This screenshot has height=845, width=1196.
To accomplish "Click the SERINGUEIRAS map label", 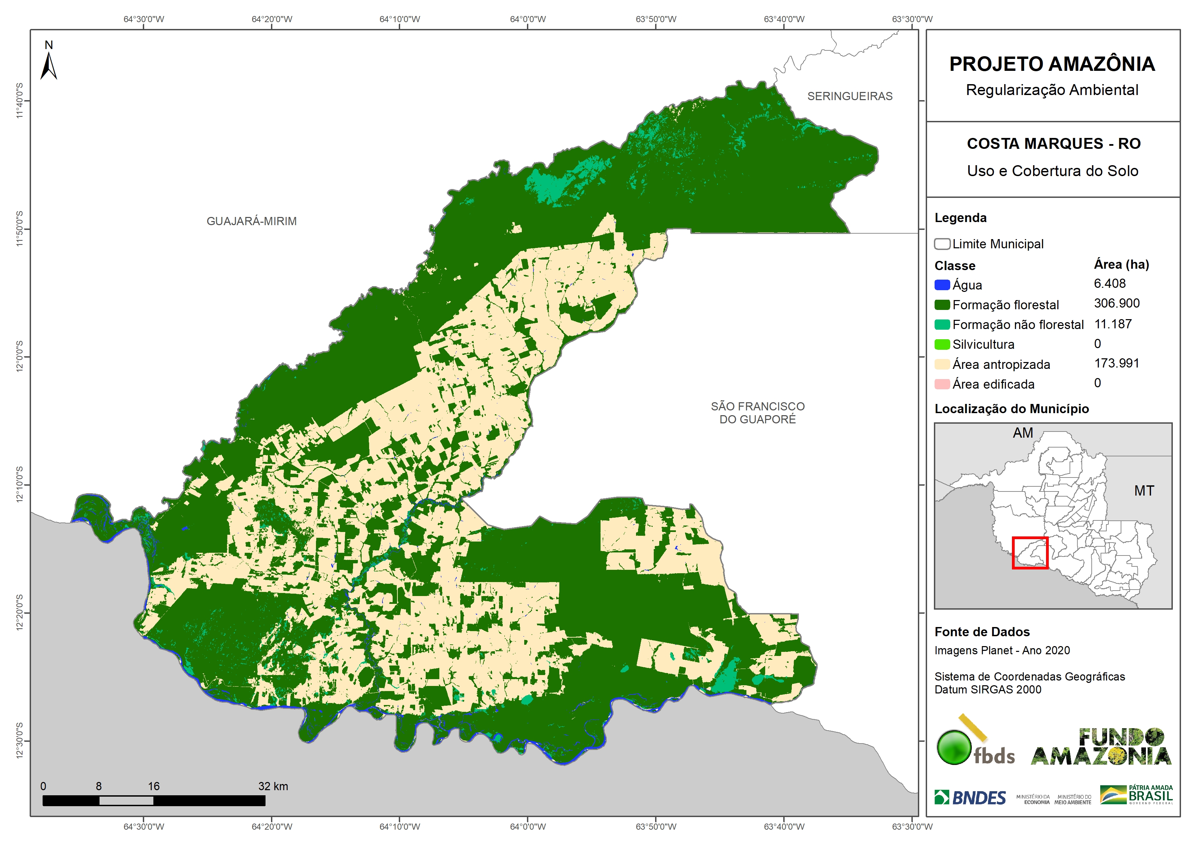I will 850,96.
